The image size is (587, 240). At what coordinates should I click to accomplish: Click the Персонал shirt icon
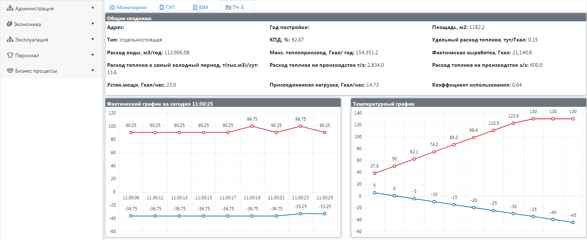[x=10, y=55]
